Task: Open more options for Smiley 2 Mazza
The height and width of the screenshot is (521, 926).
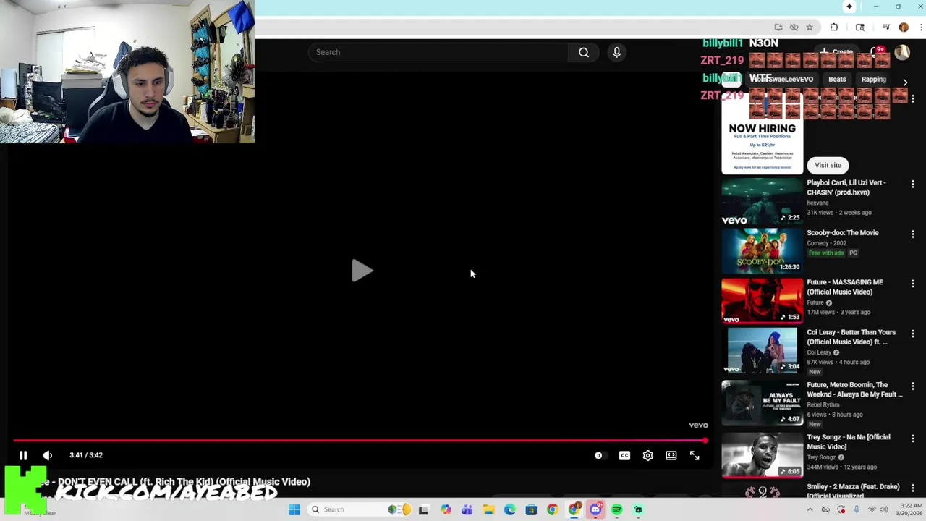Action: point(913,488)
